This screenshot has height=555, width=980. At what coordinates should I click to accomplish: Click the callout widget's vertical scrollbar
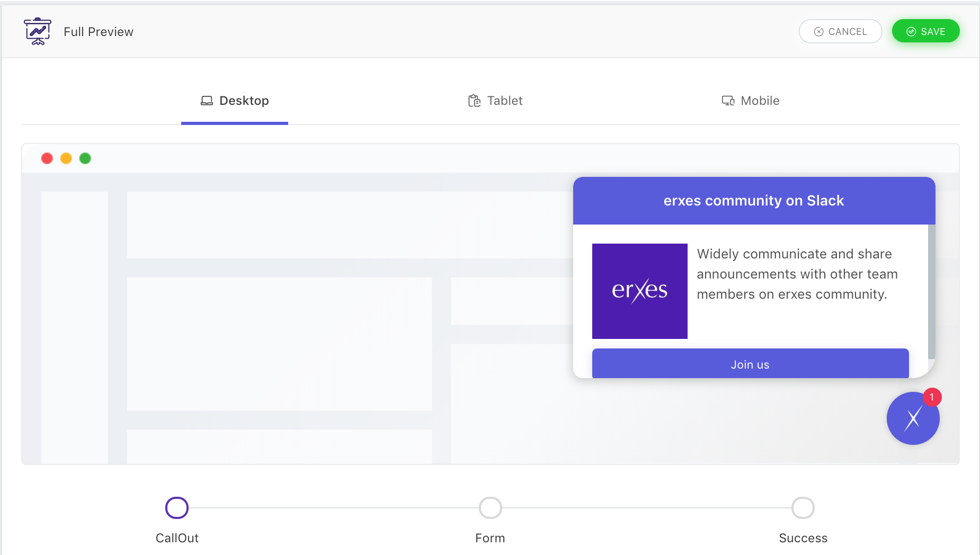point(931,291)
